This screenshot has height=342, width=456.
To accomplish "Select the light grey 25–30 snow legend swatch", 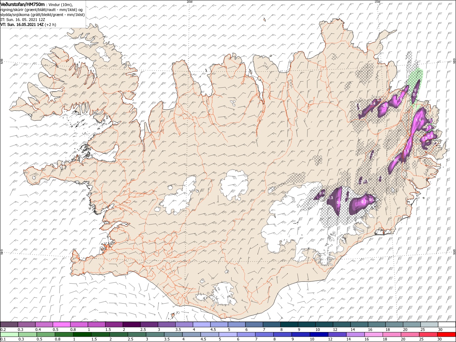I will click(429, 325).
